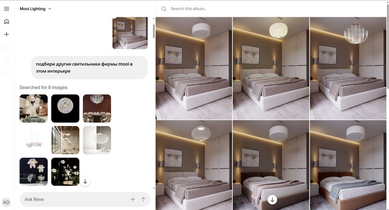Open the bubble chandelier lounge search result
Screen dimensions: 389x210
coord(34,108)
